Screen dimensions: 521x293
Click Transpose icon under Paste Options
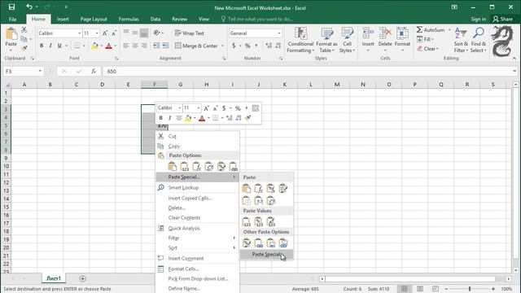(209, 166)
